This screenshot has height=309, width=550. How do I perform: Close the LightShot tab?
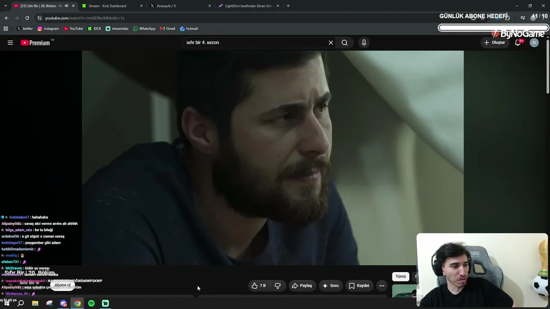coord(278,6)
